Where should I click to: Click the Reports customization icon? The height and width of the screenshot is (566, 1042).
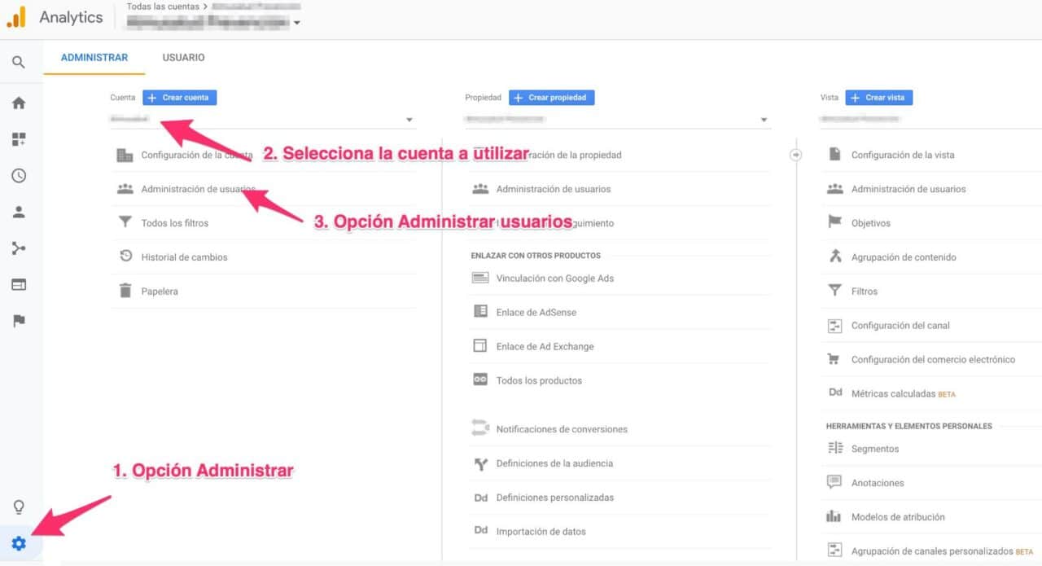pyautogui.click(x=19, y=138)
